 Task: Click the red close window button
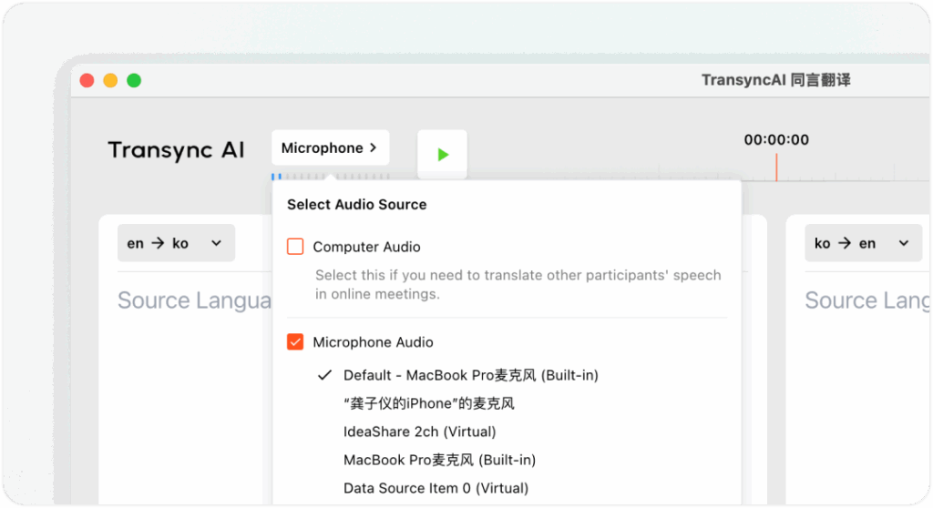click(x=87, y=80)
